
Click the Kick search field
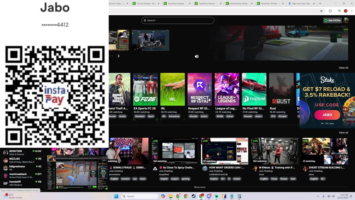(178, 20)
